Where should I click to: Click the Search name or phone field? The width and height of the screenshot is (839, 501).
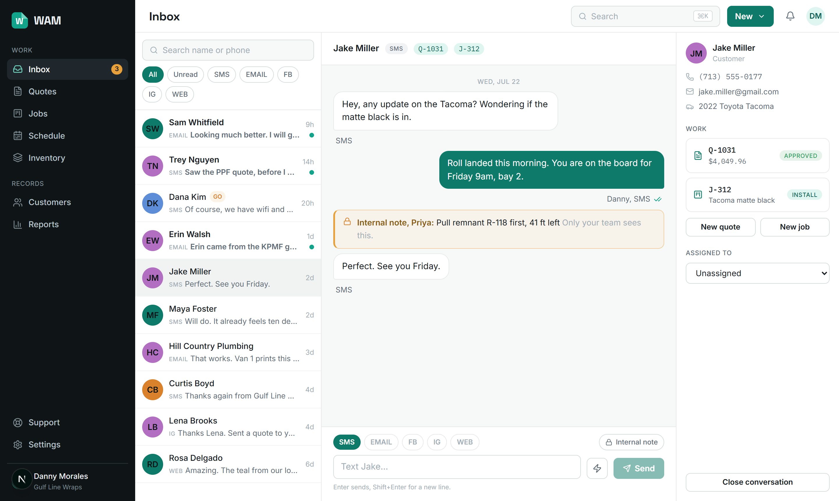pos(228,50)
